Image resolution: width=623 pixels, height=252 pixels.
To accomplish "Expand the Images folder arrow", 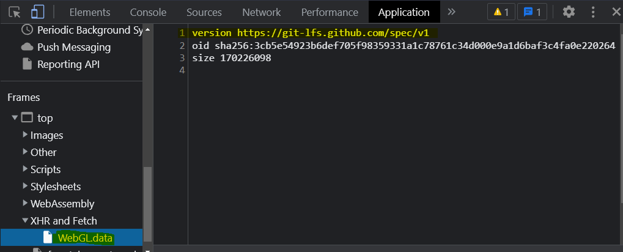I will tap(26, 135).
